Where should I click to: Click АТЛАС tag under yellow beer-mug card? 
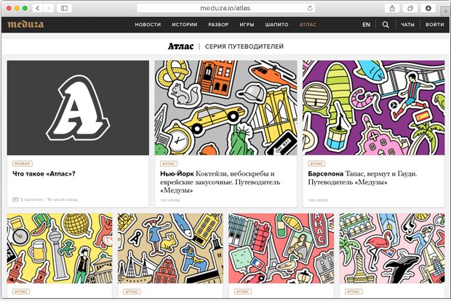click(21, 292)
